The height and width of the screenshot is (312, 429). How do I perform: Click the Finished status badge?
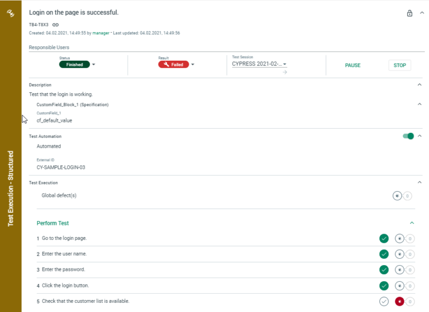(x=74, y=65)
